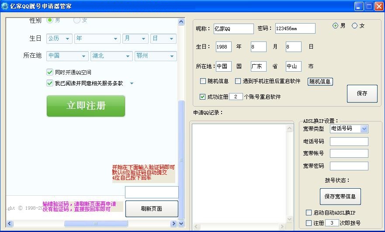Select the 男 radio button in right panel
This screenshot has height=232, width=385.
pyautogui.click(x=335, y=26)
